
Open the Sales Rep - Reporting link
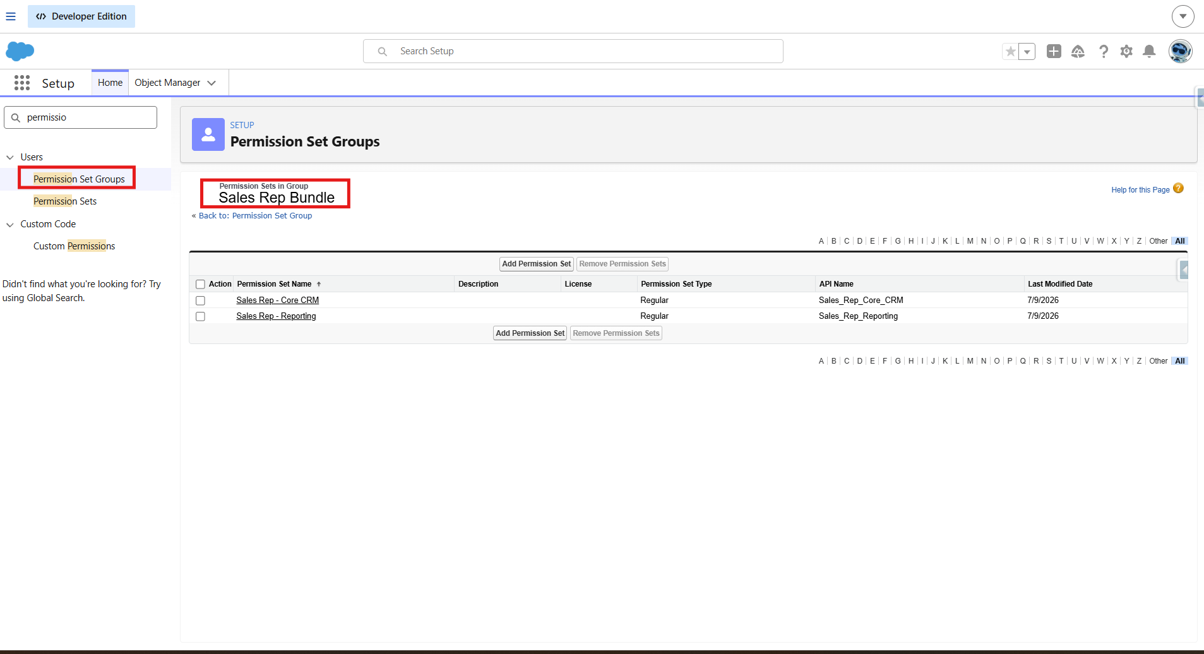[276, 316]
